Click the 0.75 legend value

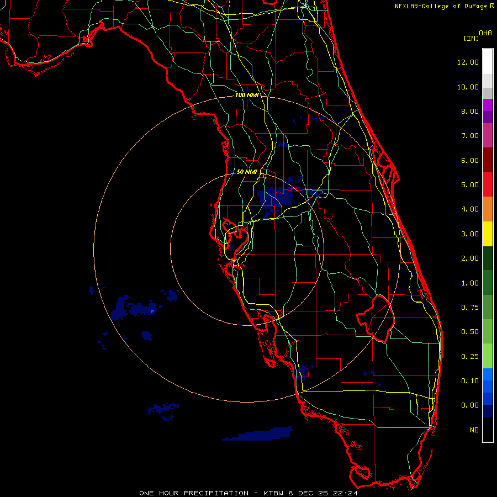470,308
